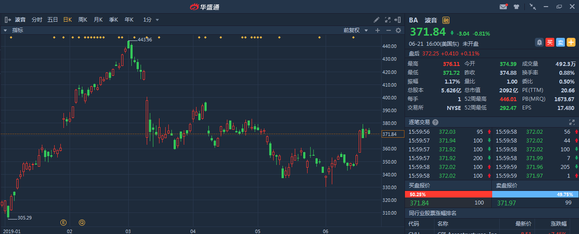Click the pencil drawing tool icon
This screenshot has height=234, width=579.
click(x=376, y=20)
